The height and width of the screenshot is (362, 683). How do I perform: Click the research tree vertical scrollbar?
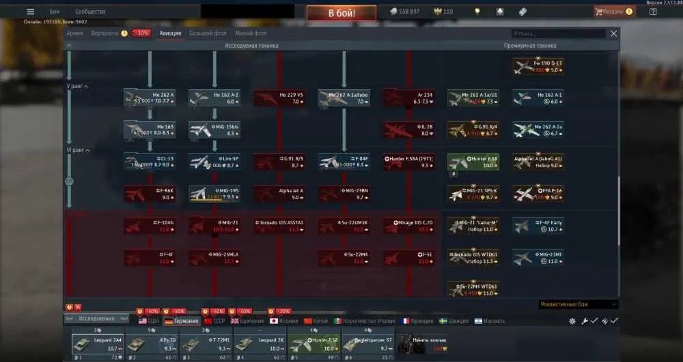click(x=619, y=211)
